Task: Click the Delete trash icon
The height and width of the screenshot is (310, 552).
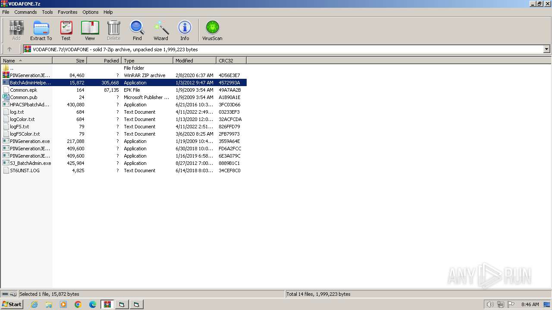Action: click(x=114, y=31)
